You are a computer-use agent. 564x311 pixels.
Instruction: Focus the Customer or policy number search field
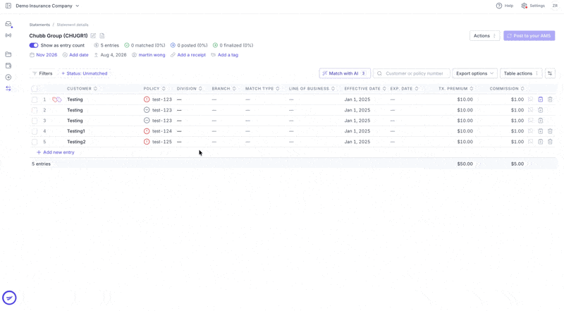(x=412, y=73)
